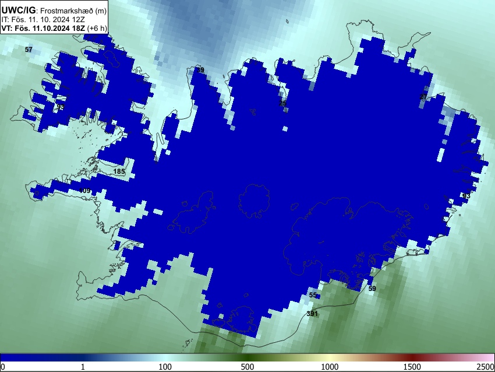Click the map value label 27
Image resolution: width=495 pixels, height=372 pixels.
click(423, 97)
